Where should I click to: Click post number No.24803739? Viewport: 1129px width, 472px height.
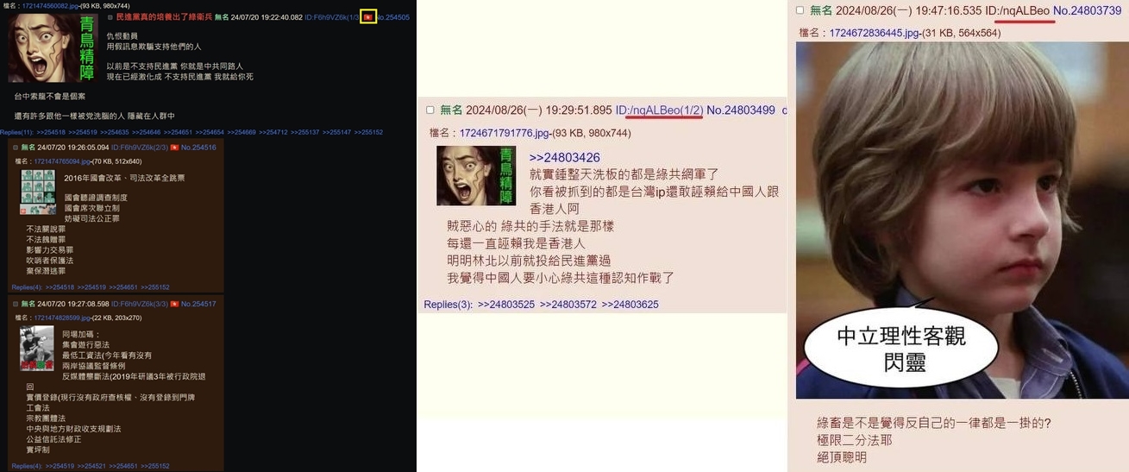1087,10
